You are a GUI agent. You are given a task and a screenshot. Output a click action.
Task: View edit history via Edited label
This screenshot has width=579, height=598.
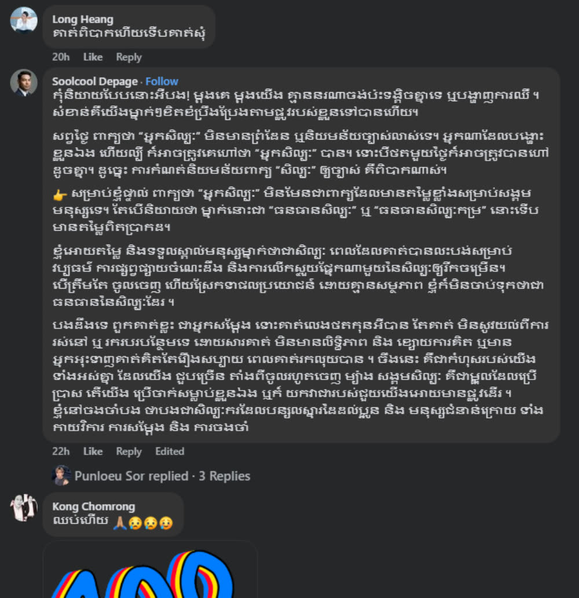(x=170, y=451)
